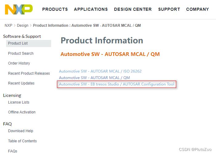
Task: Click the Product Information heading
Action: pos(102,40)
